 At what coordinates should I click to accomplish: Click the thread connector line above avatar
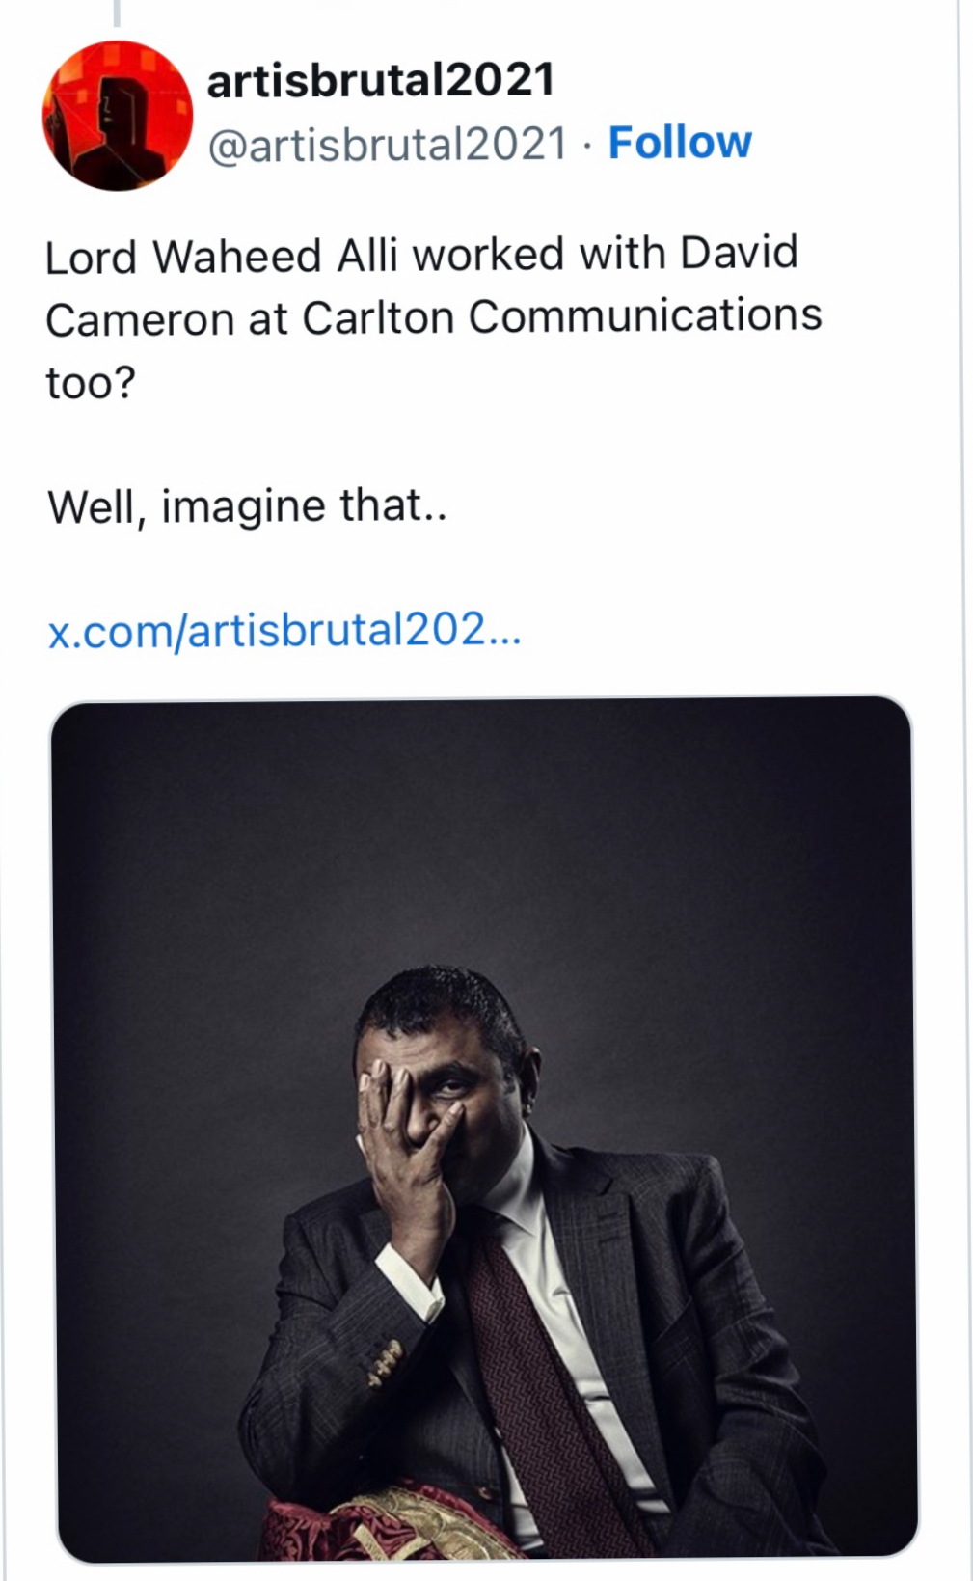[117, 13]
